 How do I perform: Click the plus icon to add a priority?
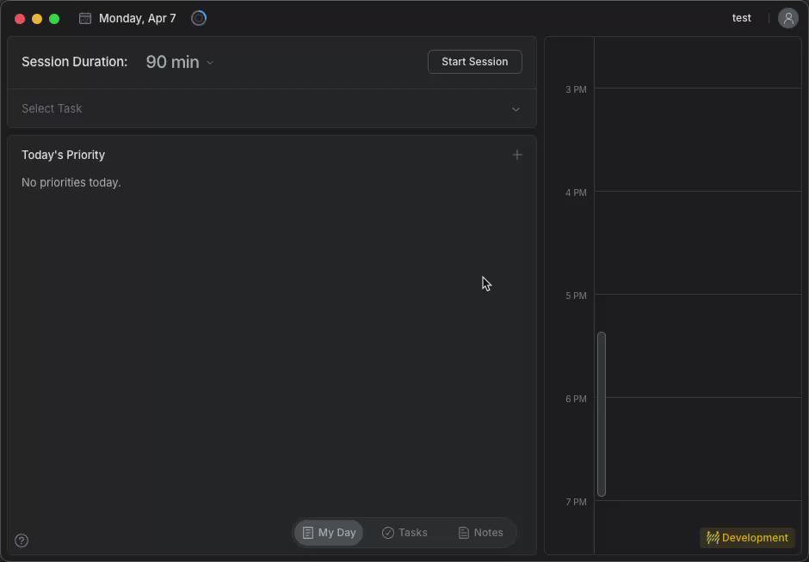click(517, 155)
